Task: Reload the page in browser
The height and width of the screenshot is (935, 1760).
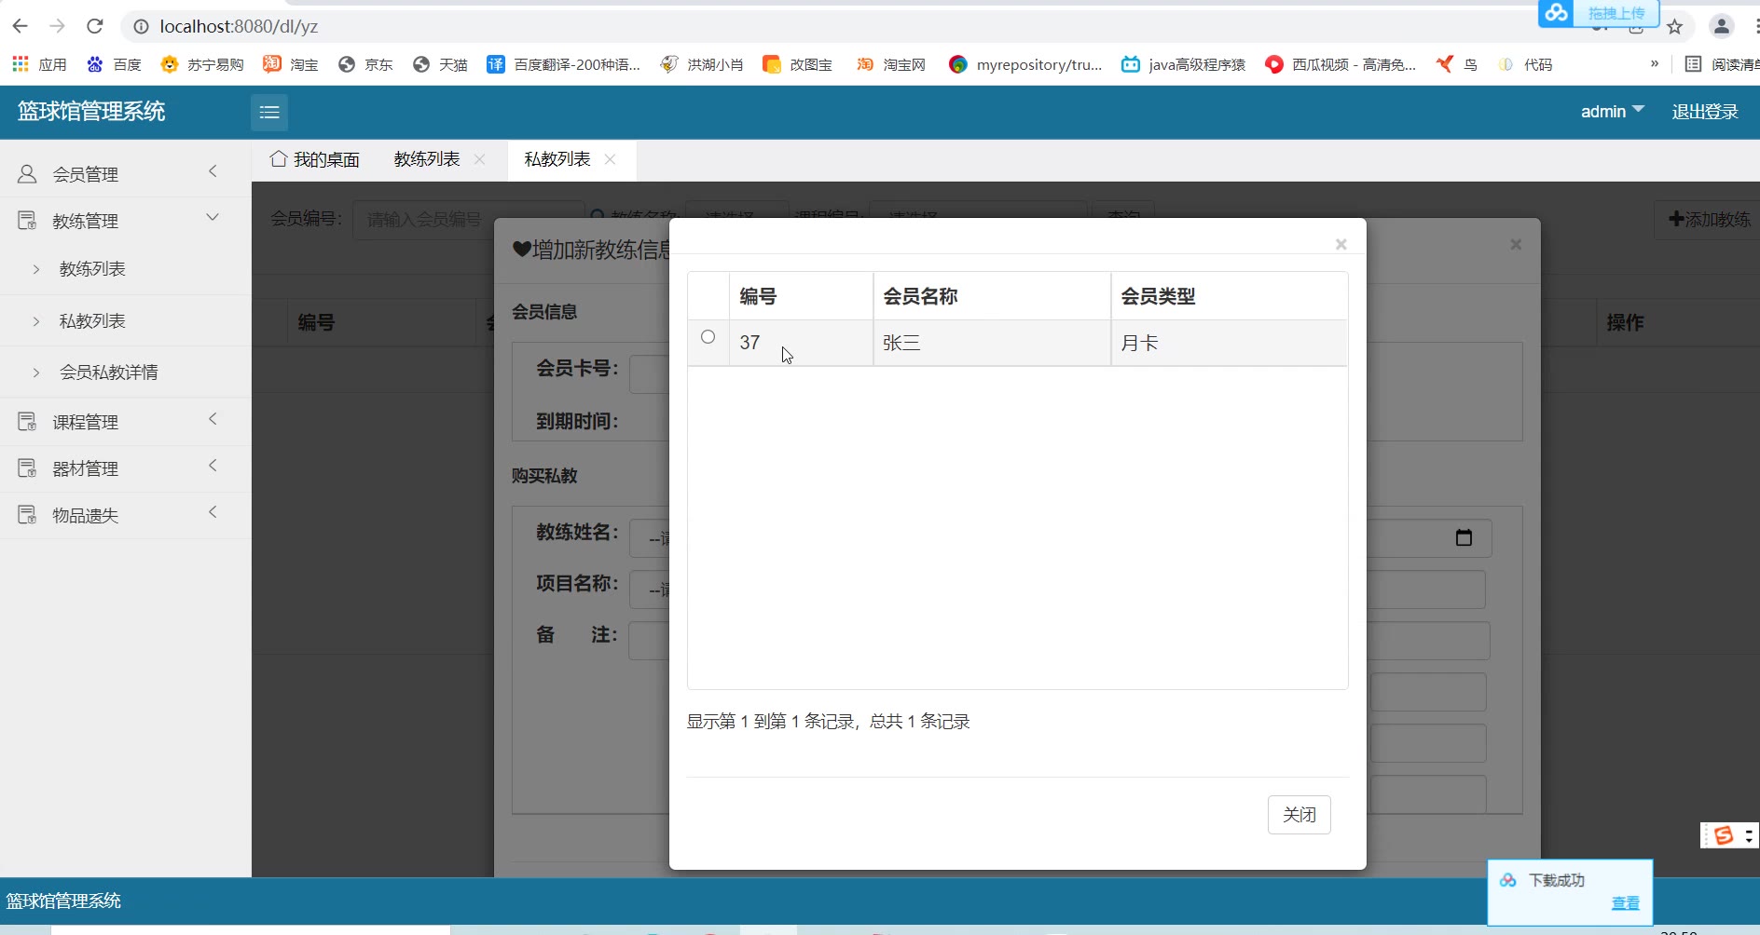Action: [95, 26]
